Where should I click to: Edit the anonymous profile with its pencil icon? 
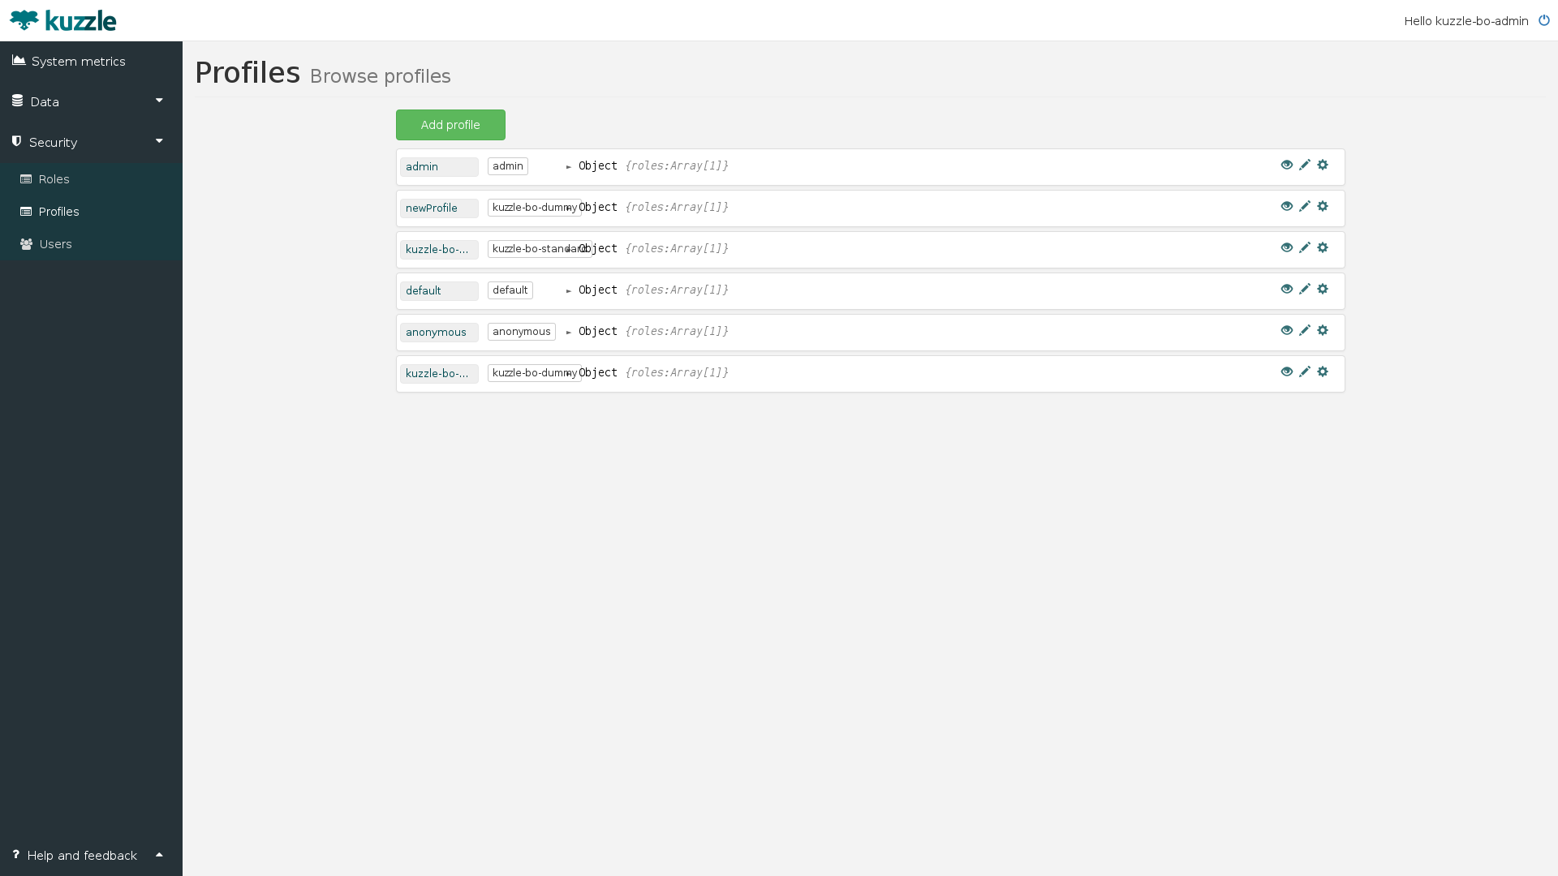[x=1305, y=330]
